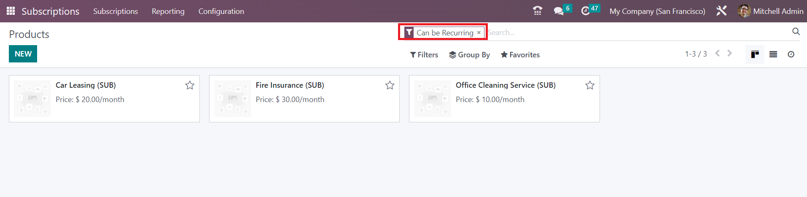Expand the Group By dropdown
Image resolution: width=807 pixels, height=197 pixels.
tap(469, 55)
